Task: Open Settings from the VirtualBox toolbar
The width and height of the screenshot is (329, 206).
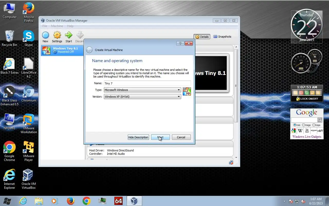Action: pyautogui.click(x=57, y=37)
